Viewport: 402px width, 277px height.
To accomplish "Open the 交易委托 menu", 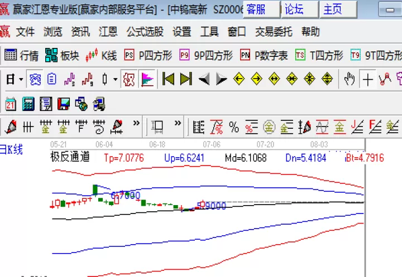I will coord(274,32).
